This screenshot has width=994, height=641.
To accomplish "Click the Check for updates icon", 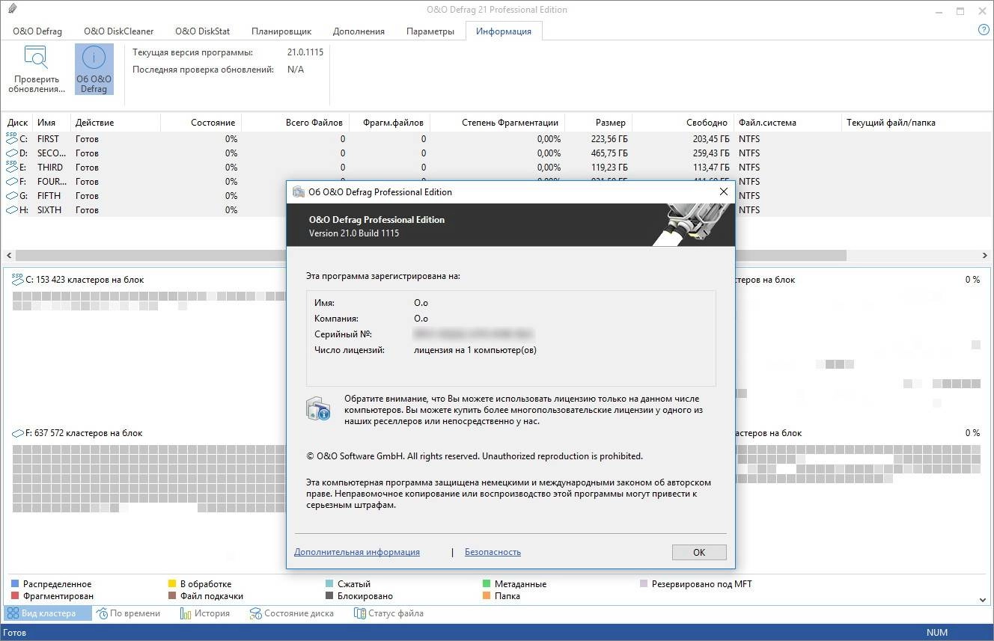I will [36, 58].
